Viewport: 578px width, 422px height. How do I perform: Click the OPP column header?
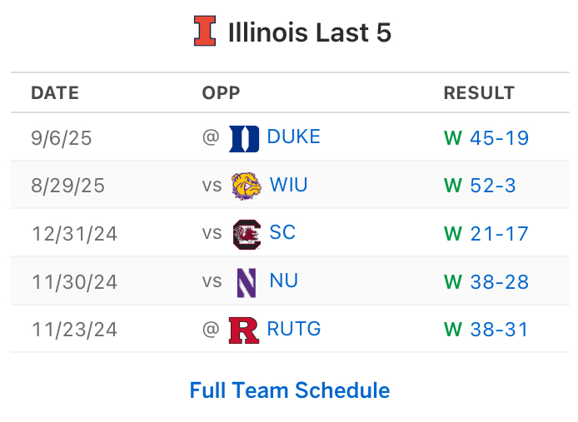(x=221, y=93)
